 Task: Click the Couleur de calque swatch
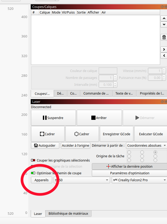pyautogui.click(x=108, y=71)
